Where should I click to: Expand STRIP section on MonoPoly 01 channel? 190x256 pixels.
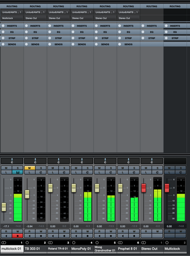click(82, 38)
